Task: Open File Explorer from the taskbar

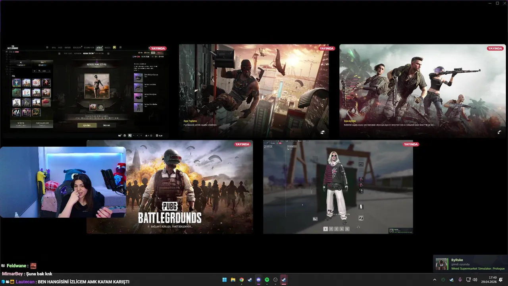Action: pyautogui.click(x=233, y=280)
